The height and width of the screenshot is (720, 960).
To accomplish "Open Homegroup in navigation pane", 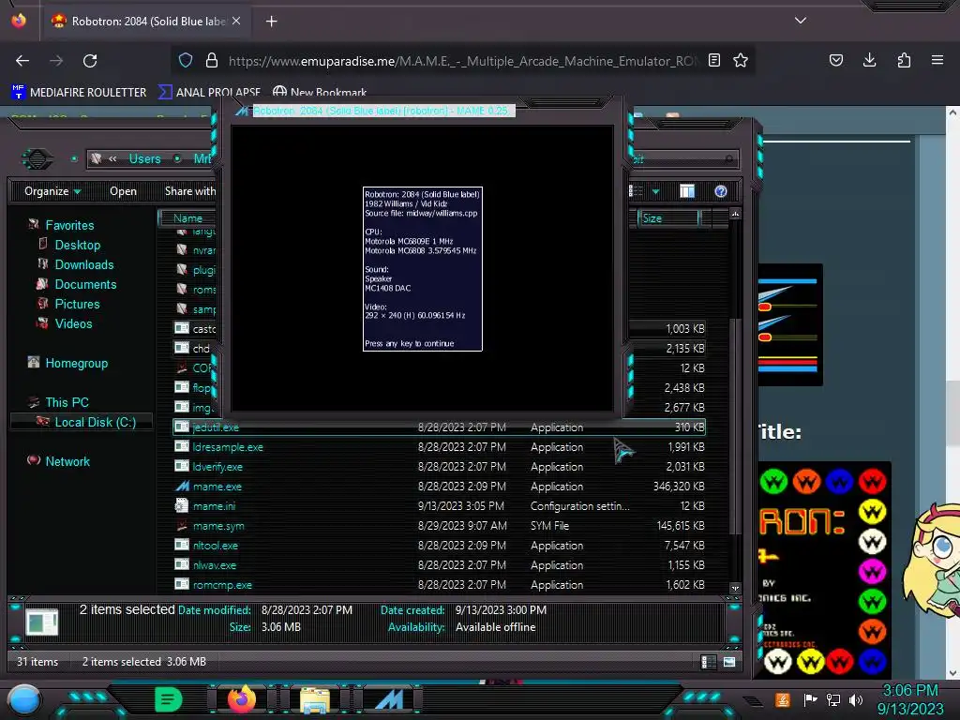I will (x=76, y=363).
